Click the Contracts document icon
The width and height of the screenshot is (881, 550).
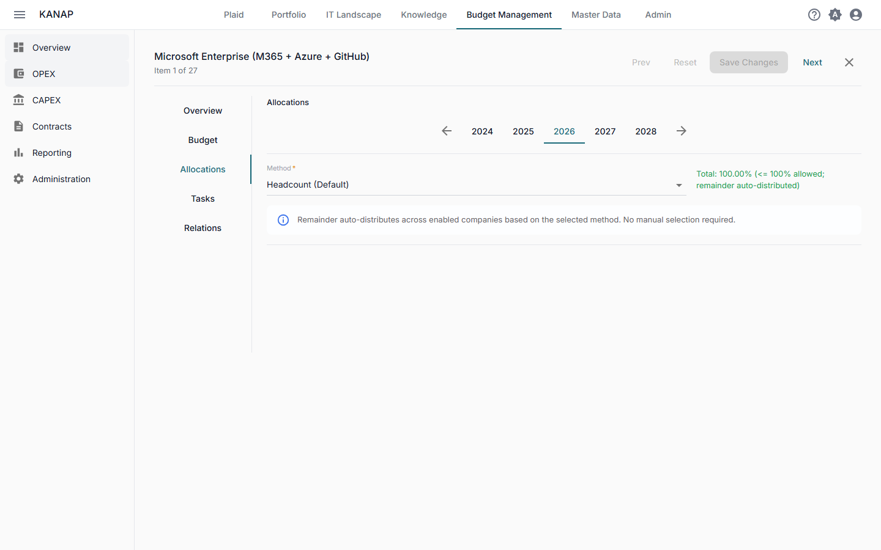click(19, 127)
